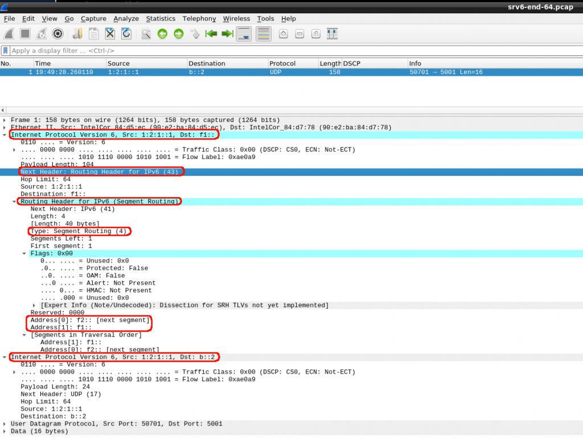Collapse the Flags: 0x00 section

(24, 253)
